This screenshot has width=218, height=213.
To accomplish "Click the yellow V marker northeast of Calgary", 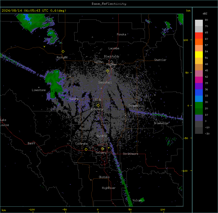I will [108, 148].
